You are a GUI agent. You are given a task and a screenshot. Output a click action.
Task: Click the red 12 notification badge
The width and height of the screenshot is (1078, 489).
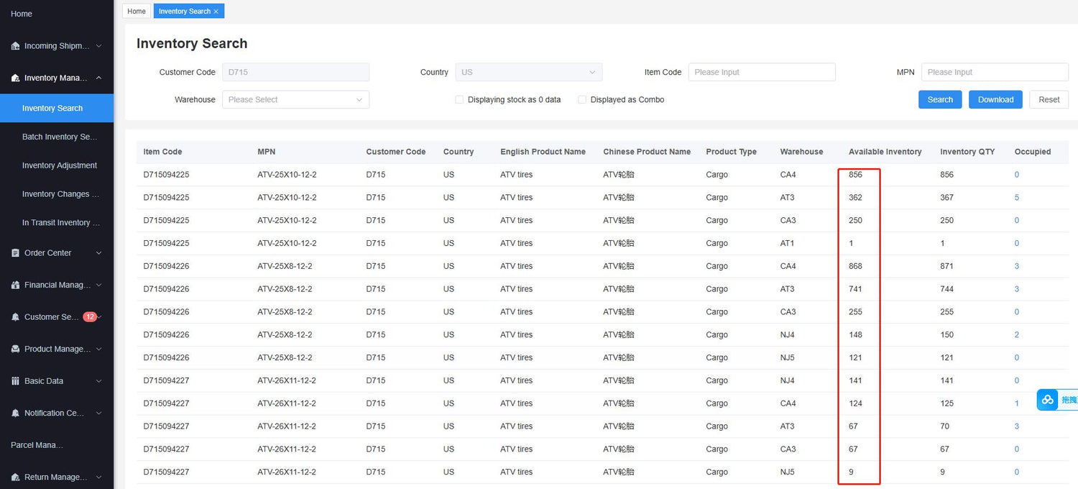pos(90,316)
